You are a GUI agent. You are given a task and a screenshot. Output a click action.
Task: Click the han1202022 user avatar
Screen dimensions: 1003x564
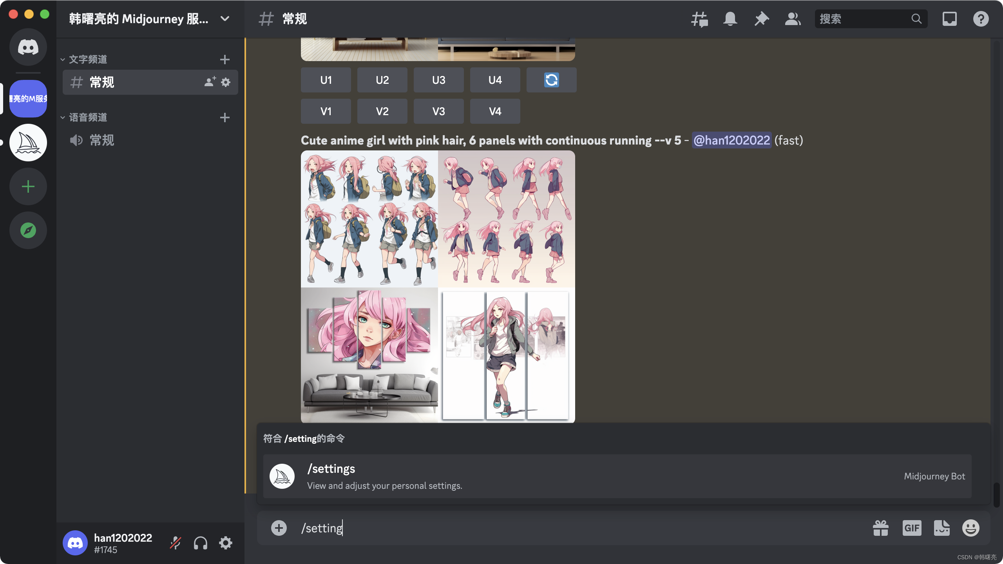(75, 543)
